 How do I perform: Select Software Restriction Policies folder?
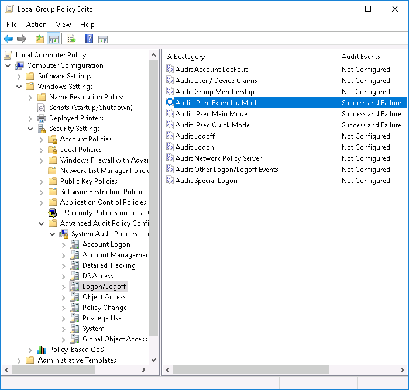click(x=104, y=192)
